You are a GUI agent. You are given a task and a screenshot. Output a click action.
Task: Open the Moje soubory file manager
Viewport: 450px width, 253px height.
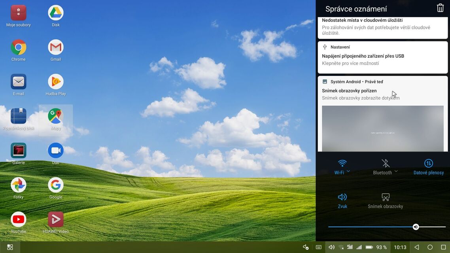18,13
